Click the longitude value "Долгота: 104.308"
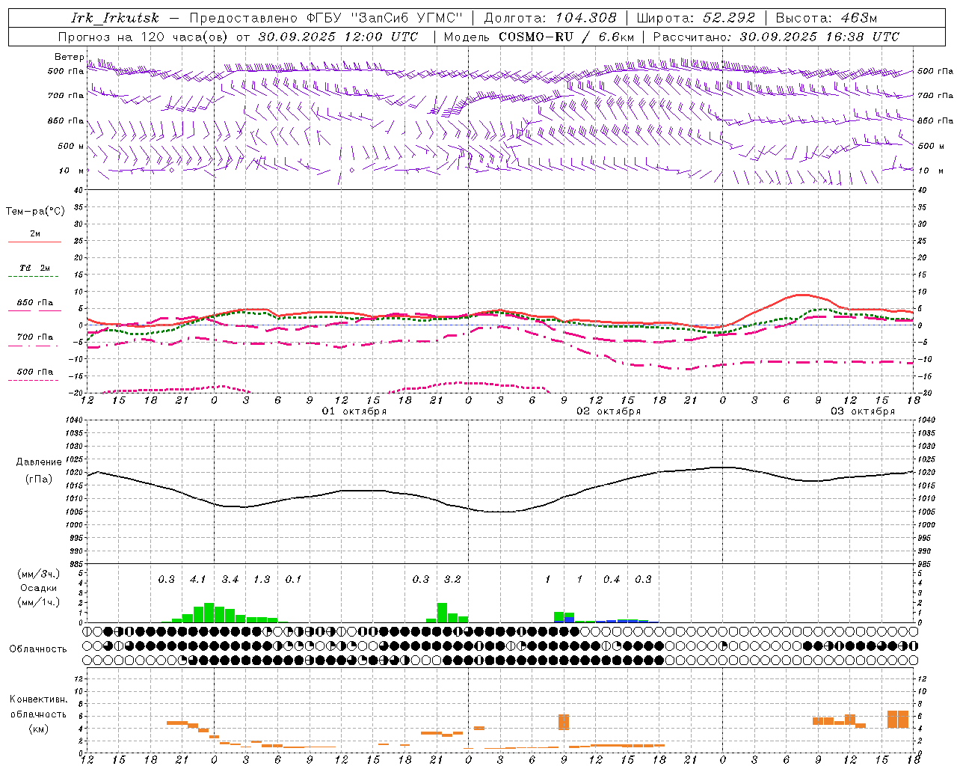957x766 pixels. pos(550,18)
